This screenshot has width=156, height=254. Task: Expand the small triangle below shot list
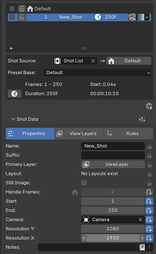click(x=11, y=48)
